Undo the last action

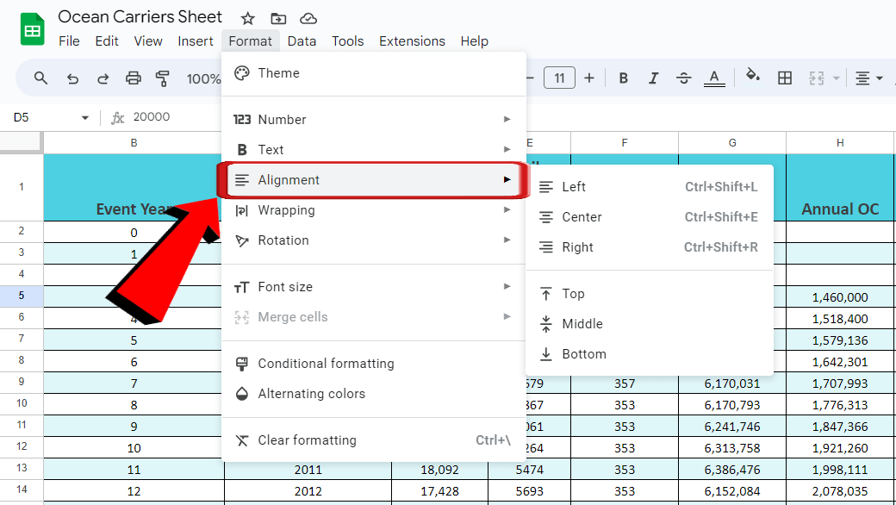tap(72, 78)
